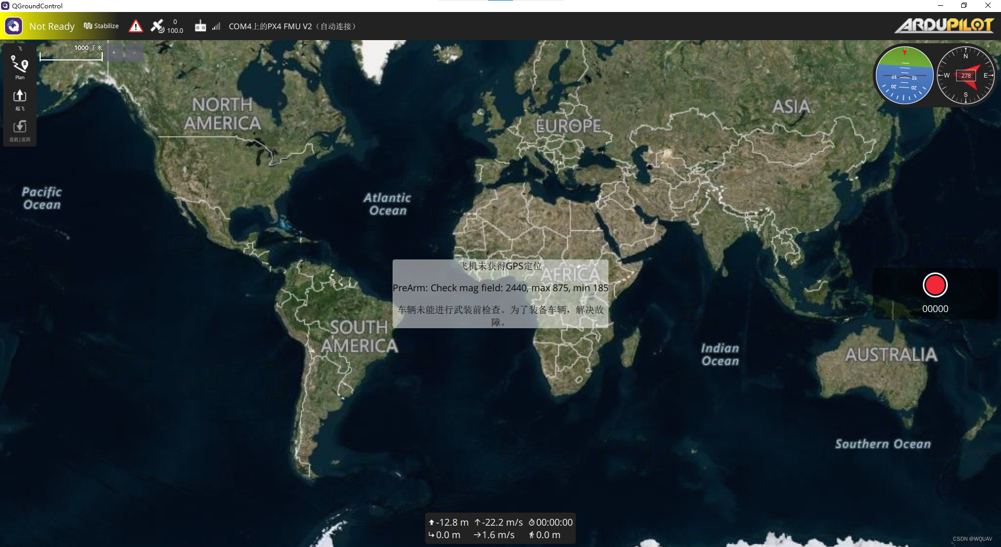Close the QGroundControl window
Viewport: 1001px width, 547px height.
tap(988, 6)
